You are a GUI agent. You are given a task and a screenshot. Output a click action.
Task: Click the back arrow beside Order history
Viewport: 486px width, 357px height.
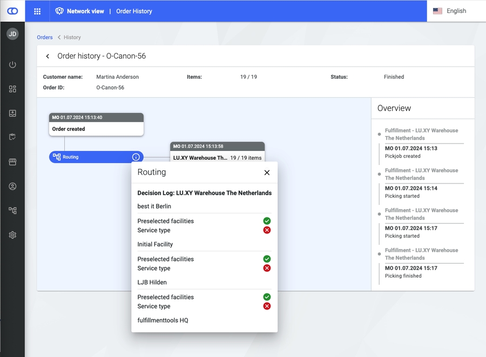click(48, 56)
